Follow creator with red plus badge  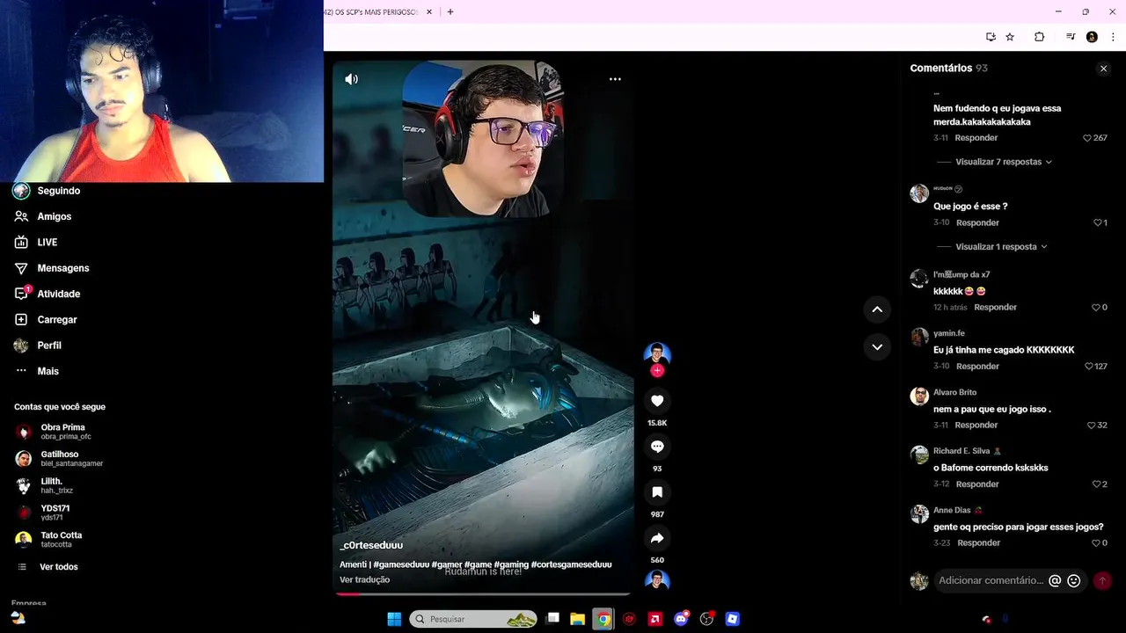point(657,371)
